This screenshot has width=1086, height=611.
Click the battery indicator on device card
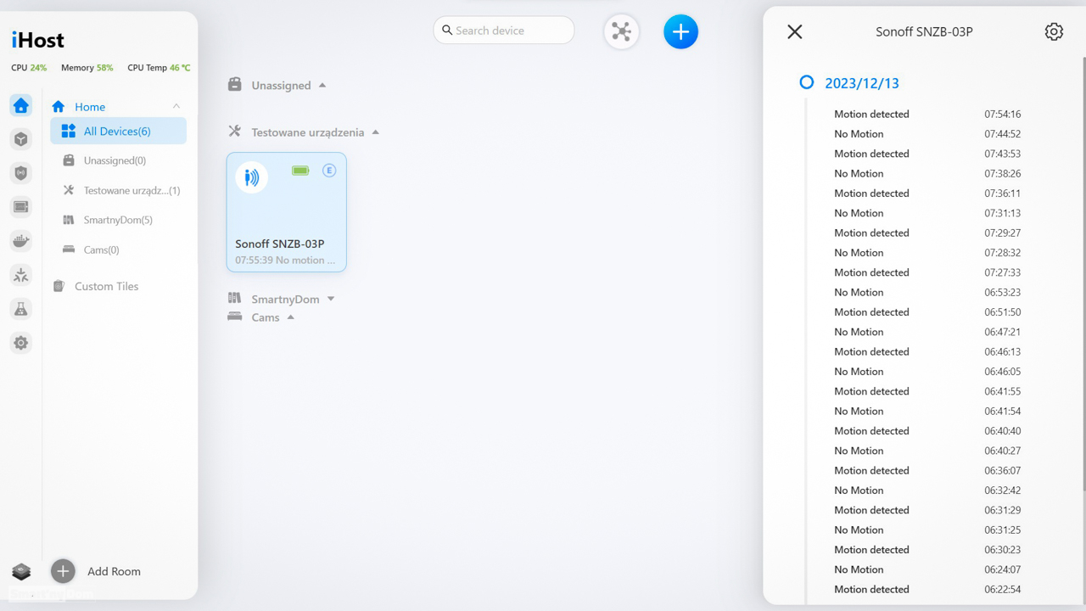pos(300,171)
